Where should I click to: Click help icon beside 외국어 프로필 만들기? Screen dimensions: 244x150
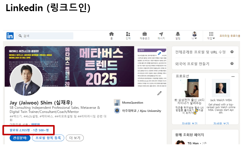point(232,63)
